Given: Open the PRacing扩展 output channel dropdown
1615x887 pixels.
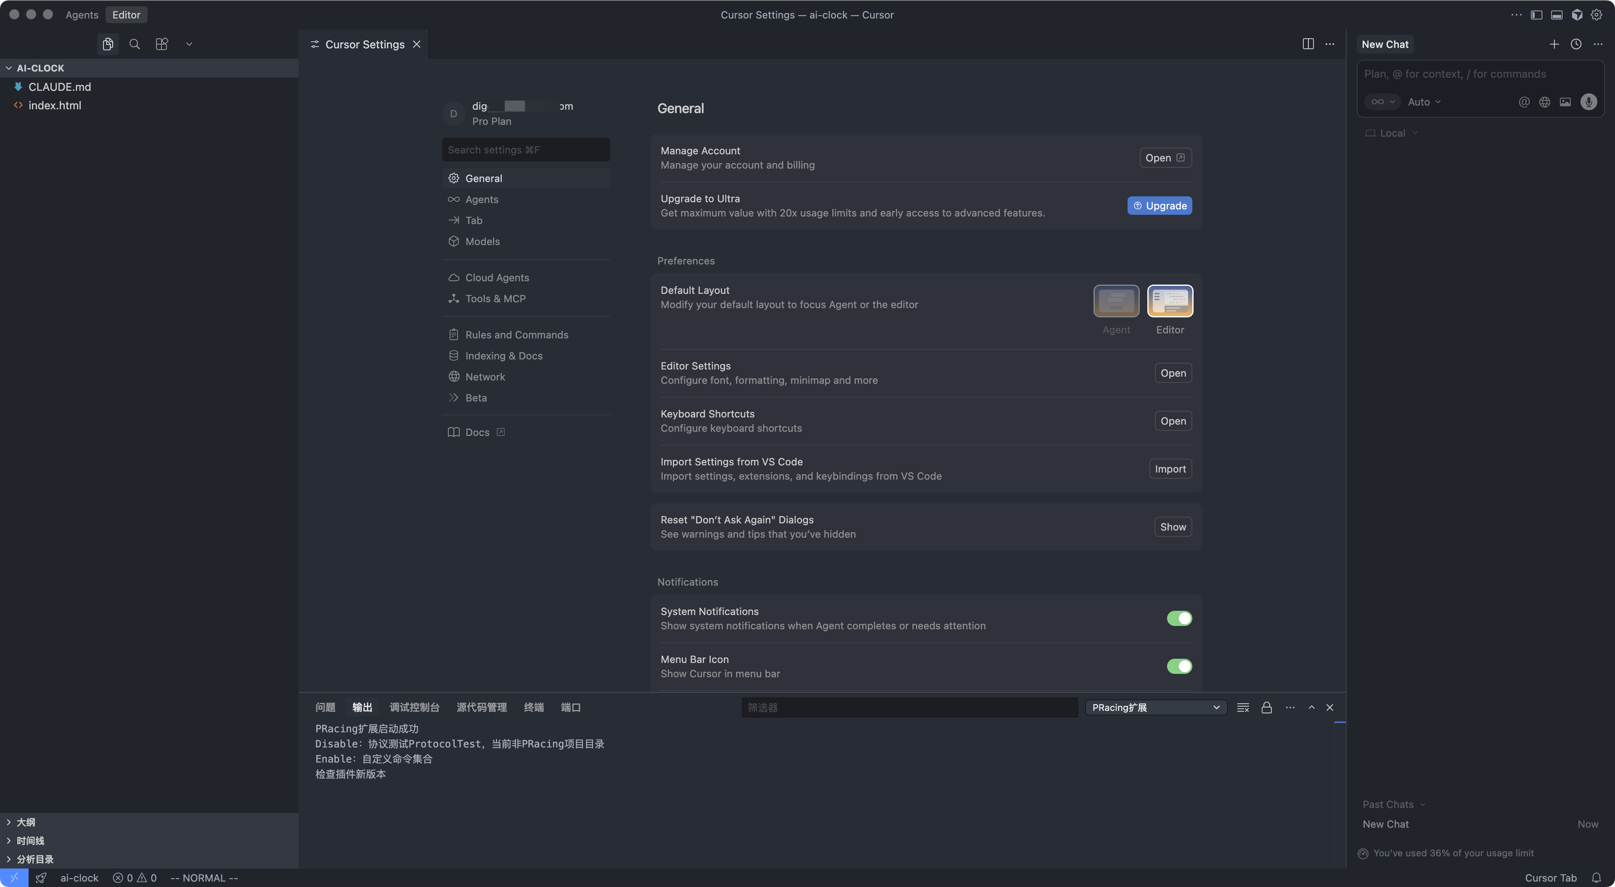Looking at the screenshot, I should (1155, 707).
